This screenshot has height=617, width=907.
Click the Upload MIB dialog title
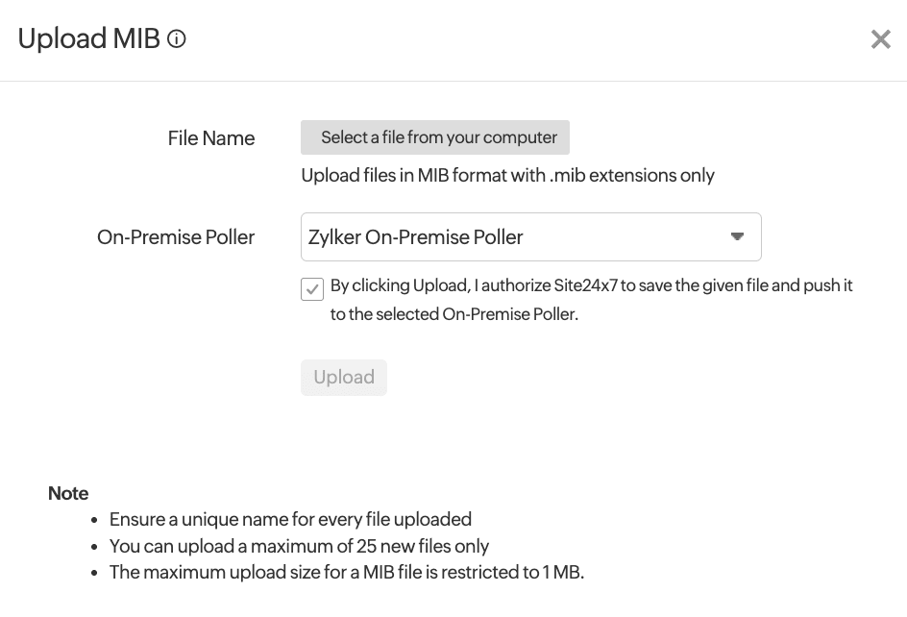point(88,39)
